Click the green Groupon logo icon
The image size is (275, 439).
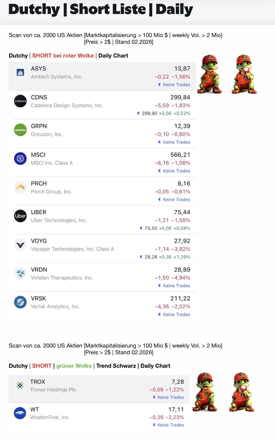(x=20, y=130)
